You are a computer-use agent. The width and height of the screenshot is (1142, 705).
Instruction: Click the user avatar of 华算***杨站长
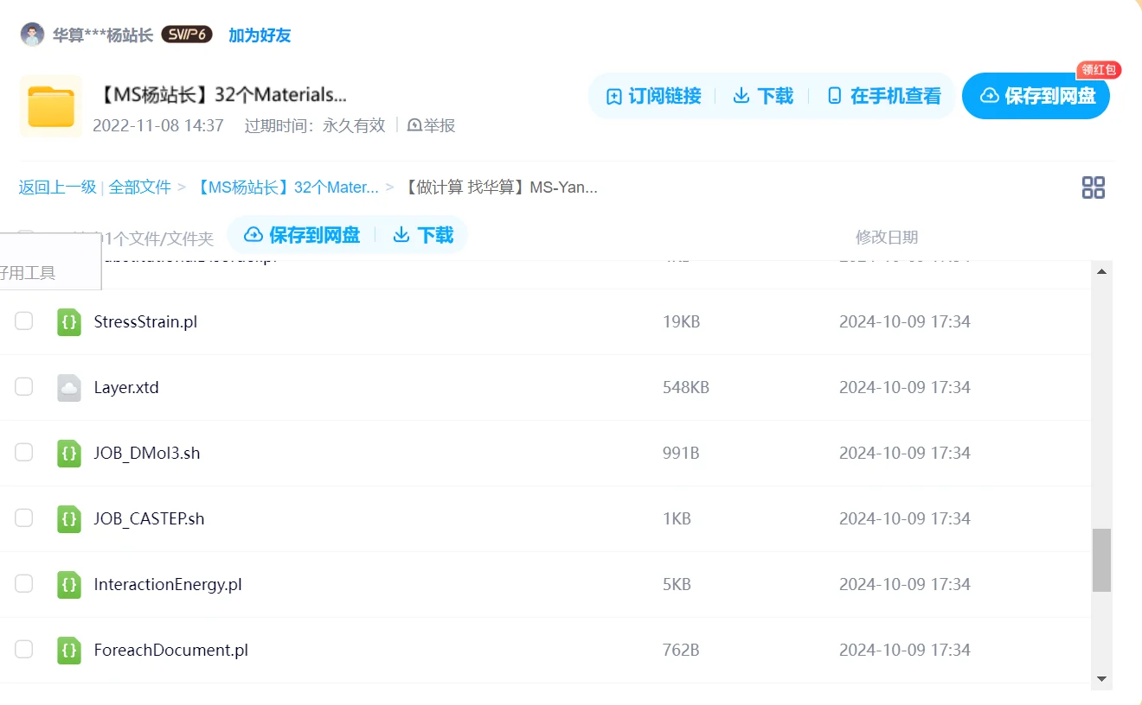(31, 33)
